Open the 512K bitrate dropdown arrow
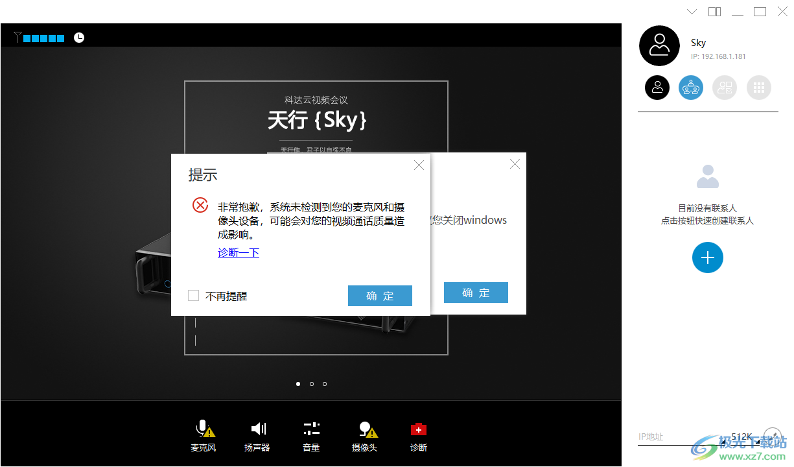Image resolution: width=794 pixels, height=467 pixels. pos(756,442)
